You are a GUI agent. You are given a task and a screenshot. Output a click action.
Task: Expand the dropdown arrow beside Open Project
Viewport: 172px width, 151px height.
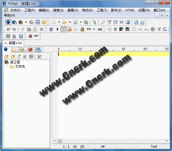26,22
